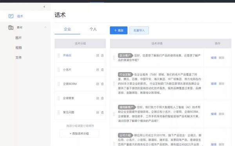Click delete icon for 企微管家 group
This screenshot has height=146, width=235.
[102, 98]
